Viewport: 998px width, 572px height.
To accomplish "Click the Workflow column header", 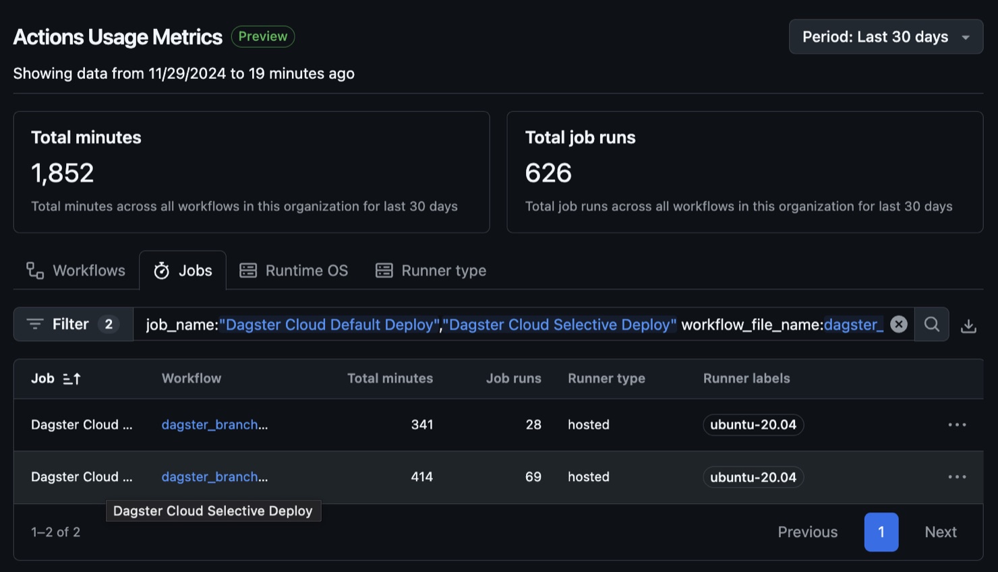I will (x=192, y=379).
